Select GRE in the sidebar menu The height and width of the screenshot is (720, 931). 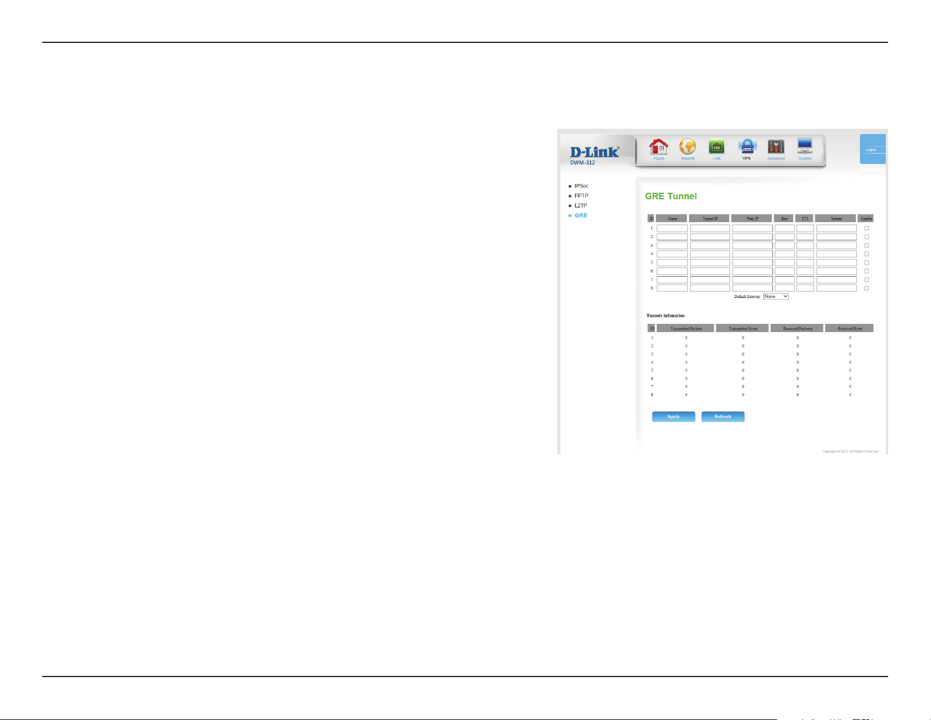coord(580,216)
